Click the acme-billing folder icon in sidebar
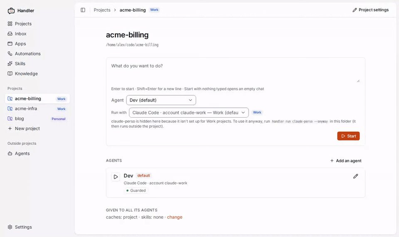Viewport: 399px width, 237px height. pyautogui.click(x=10, y=99)
